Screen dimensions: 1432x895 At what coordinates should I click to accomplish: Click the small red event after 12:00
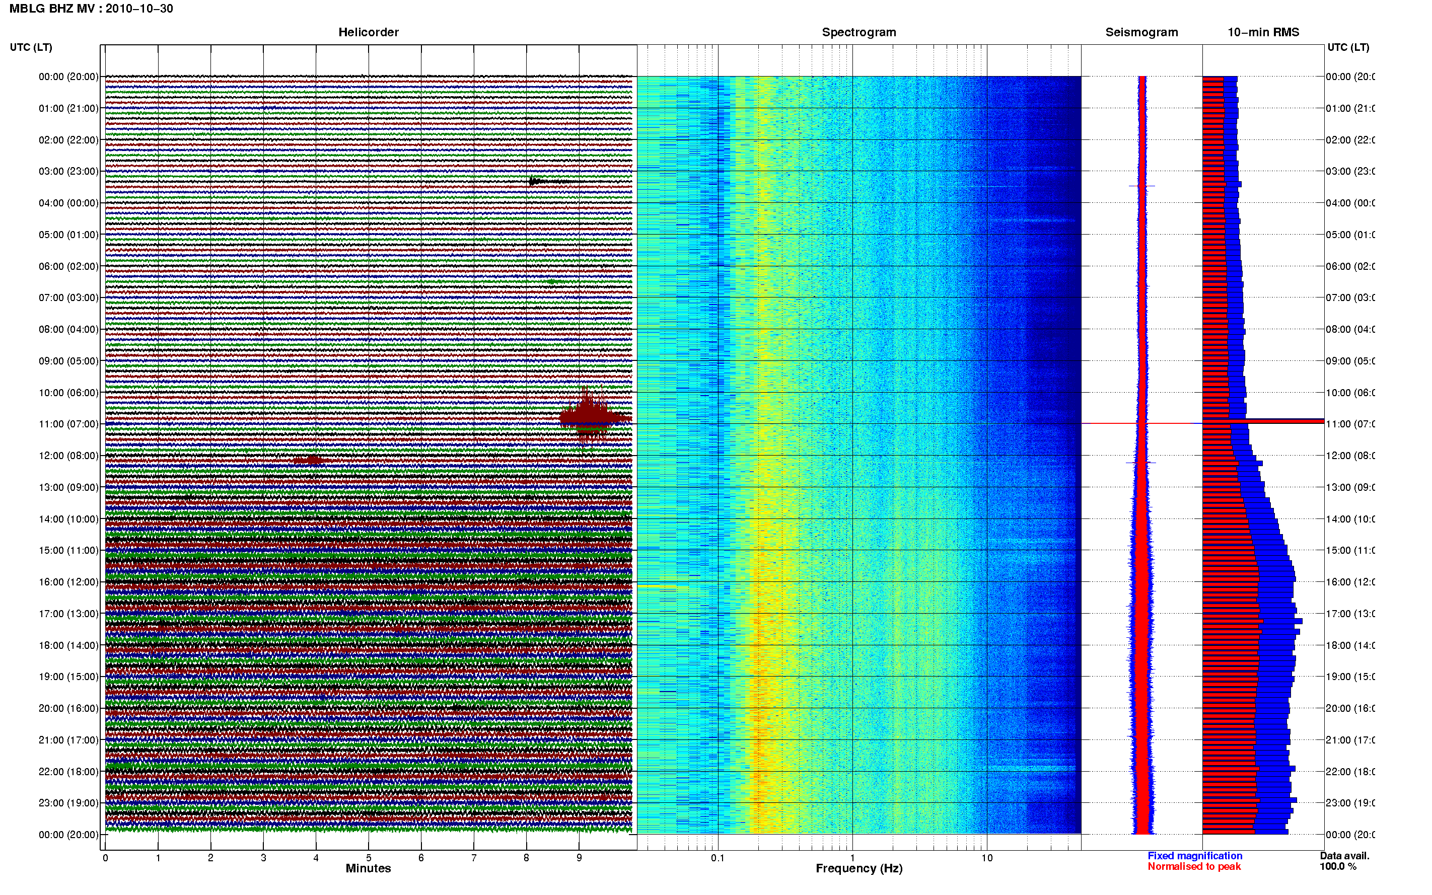310,460
